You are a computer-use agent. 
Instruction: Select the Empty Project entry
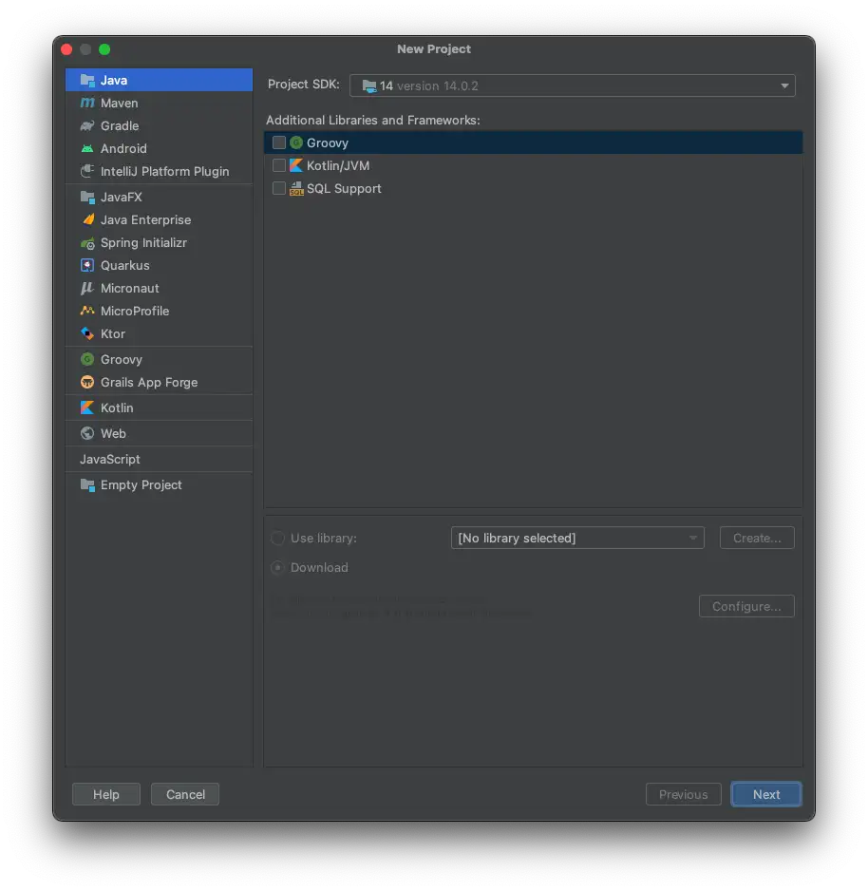point(159,484)
